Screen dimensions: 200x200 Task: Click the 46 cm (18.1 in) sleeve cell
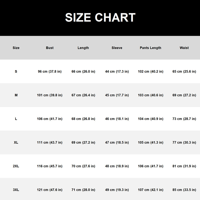(x=117, y=119)
